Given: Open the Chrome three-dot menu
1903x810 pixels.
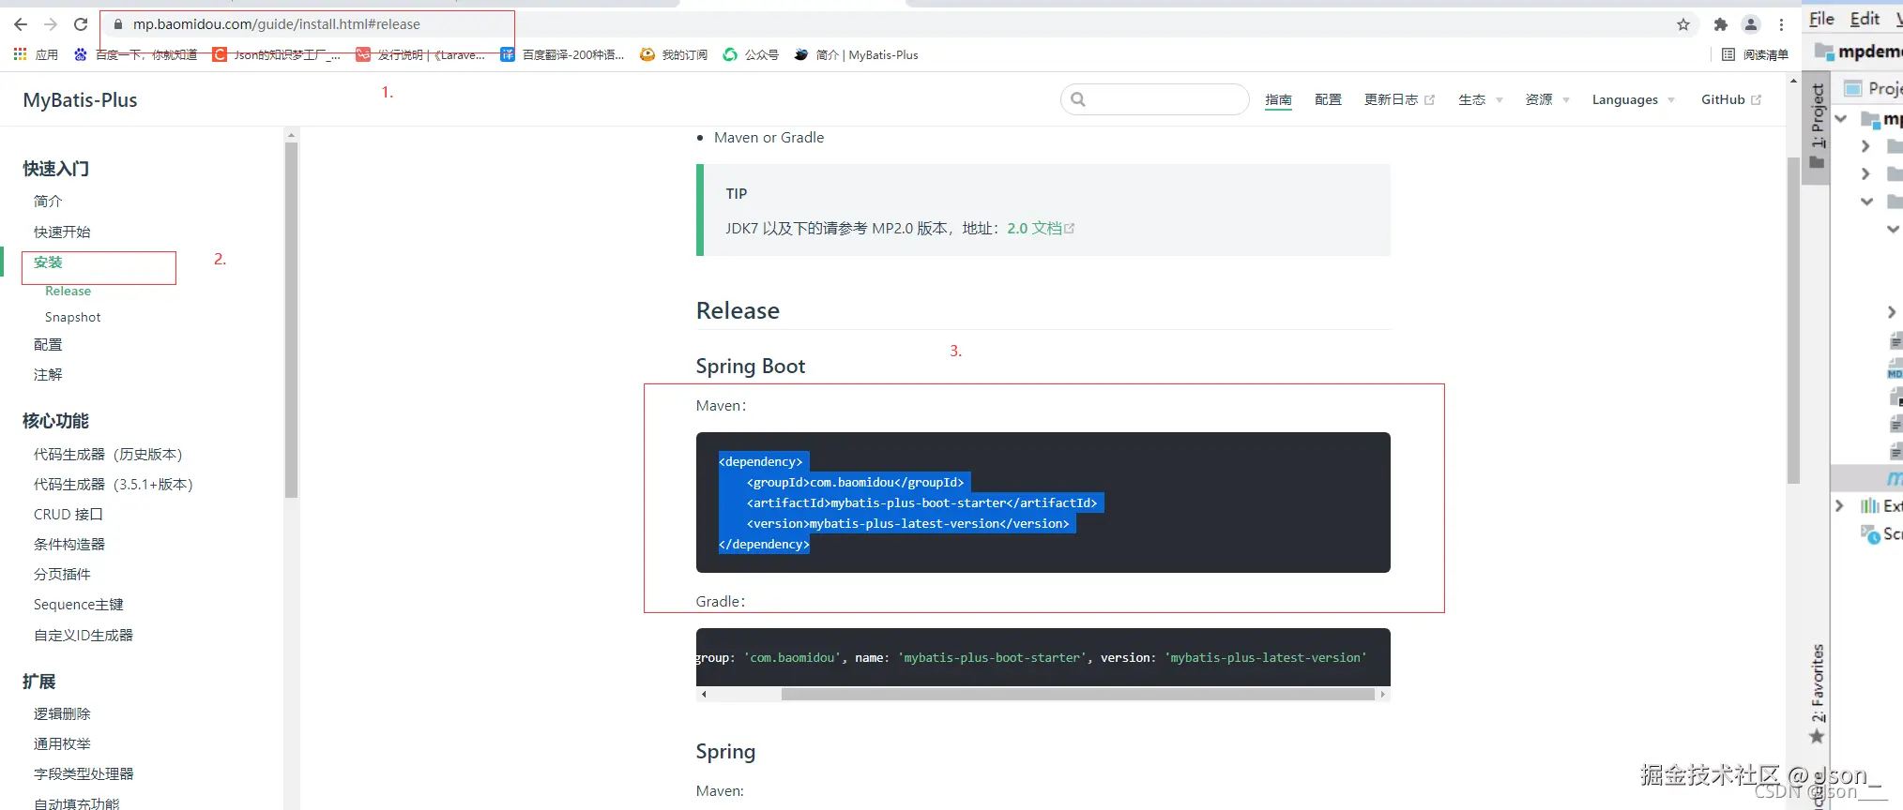Looking at the screenshot, I should pyautogui.click(x=1781, y=24).
